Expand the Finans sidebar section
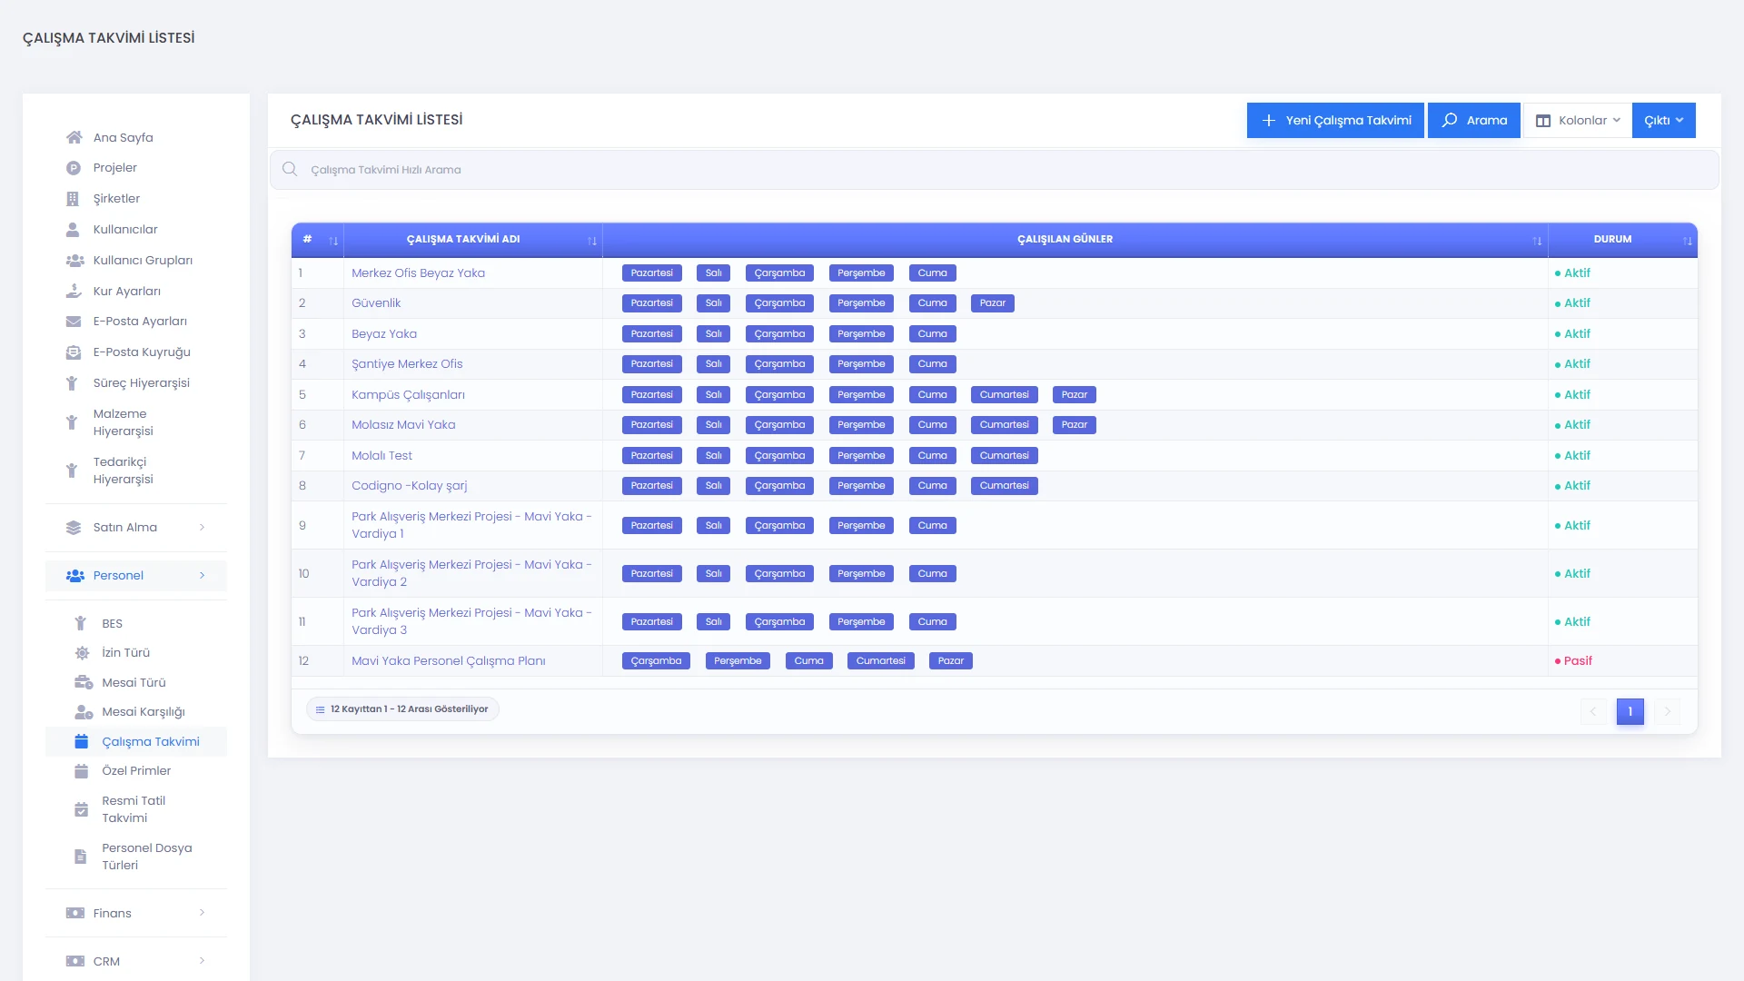 pos(136,913)
